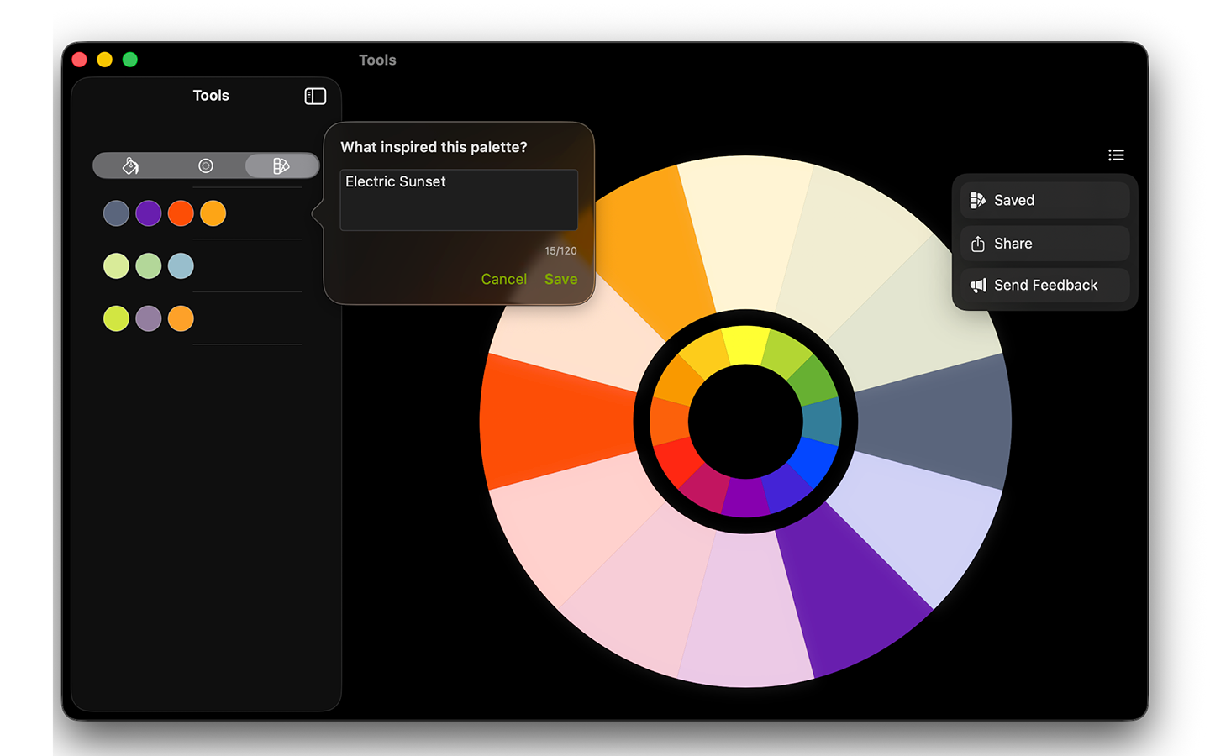Select orange swatch next to mauve swatch

coord(181,318)
